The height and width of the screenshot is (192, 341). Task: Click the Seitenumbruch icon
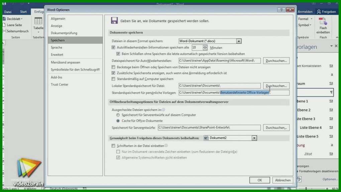click(4, 31)
